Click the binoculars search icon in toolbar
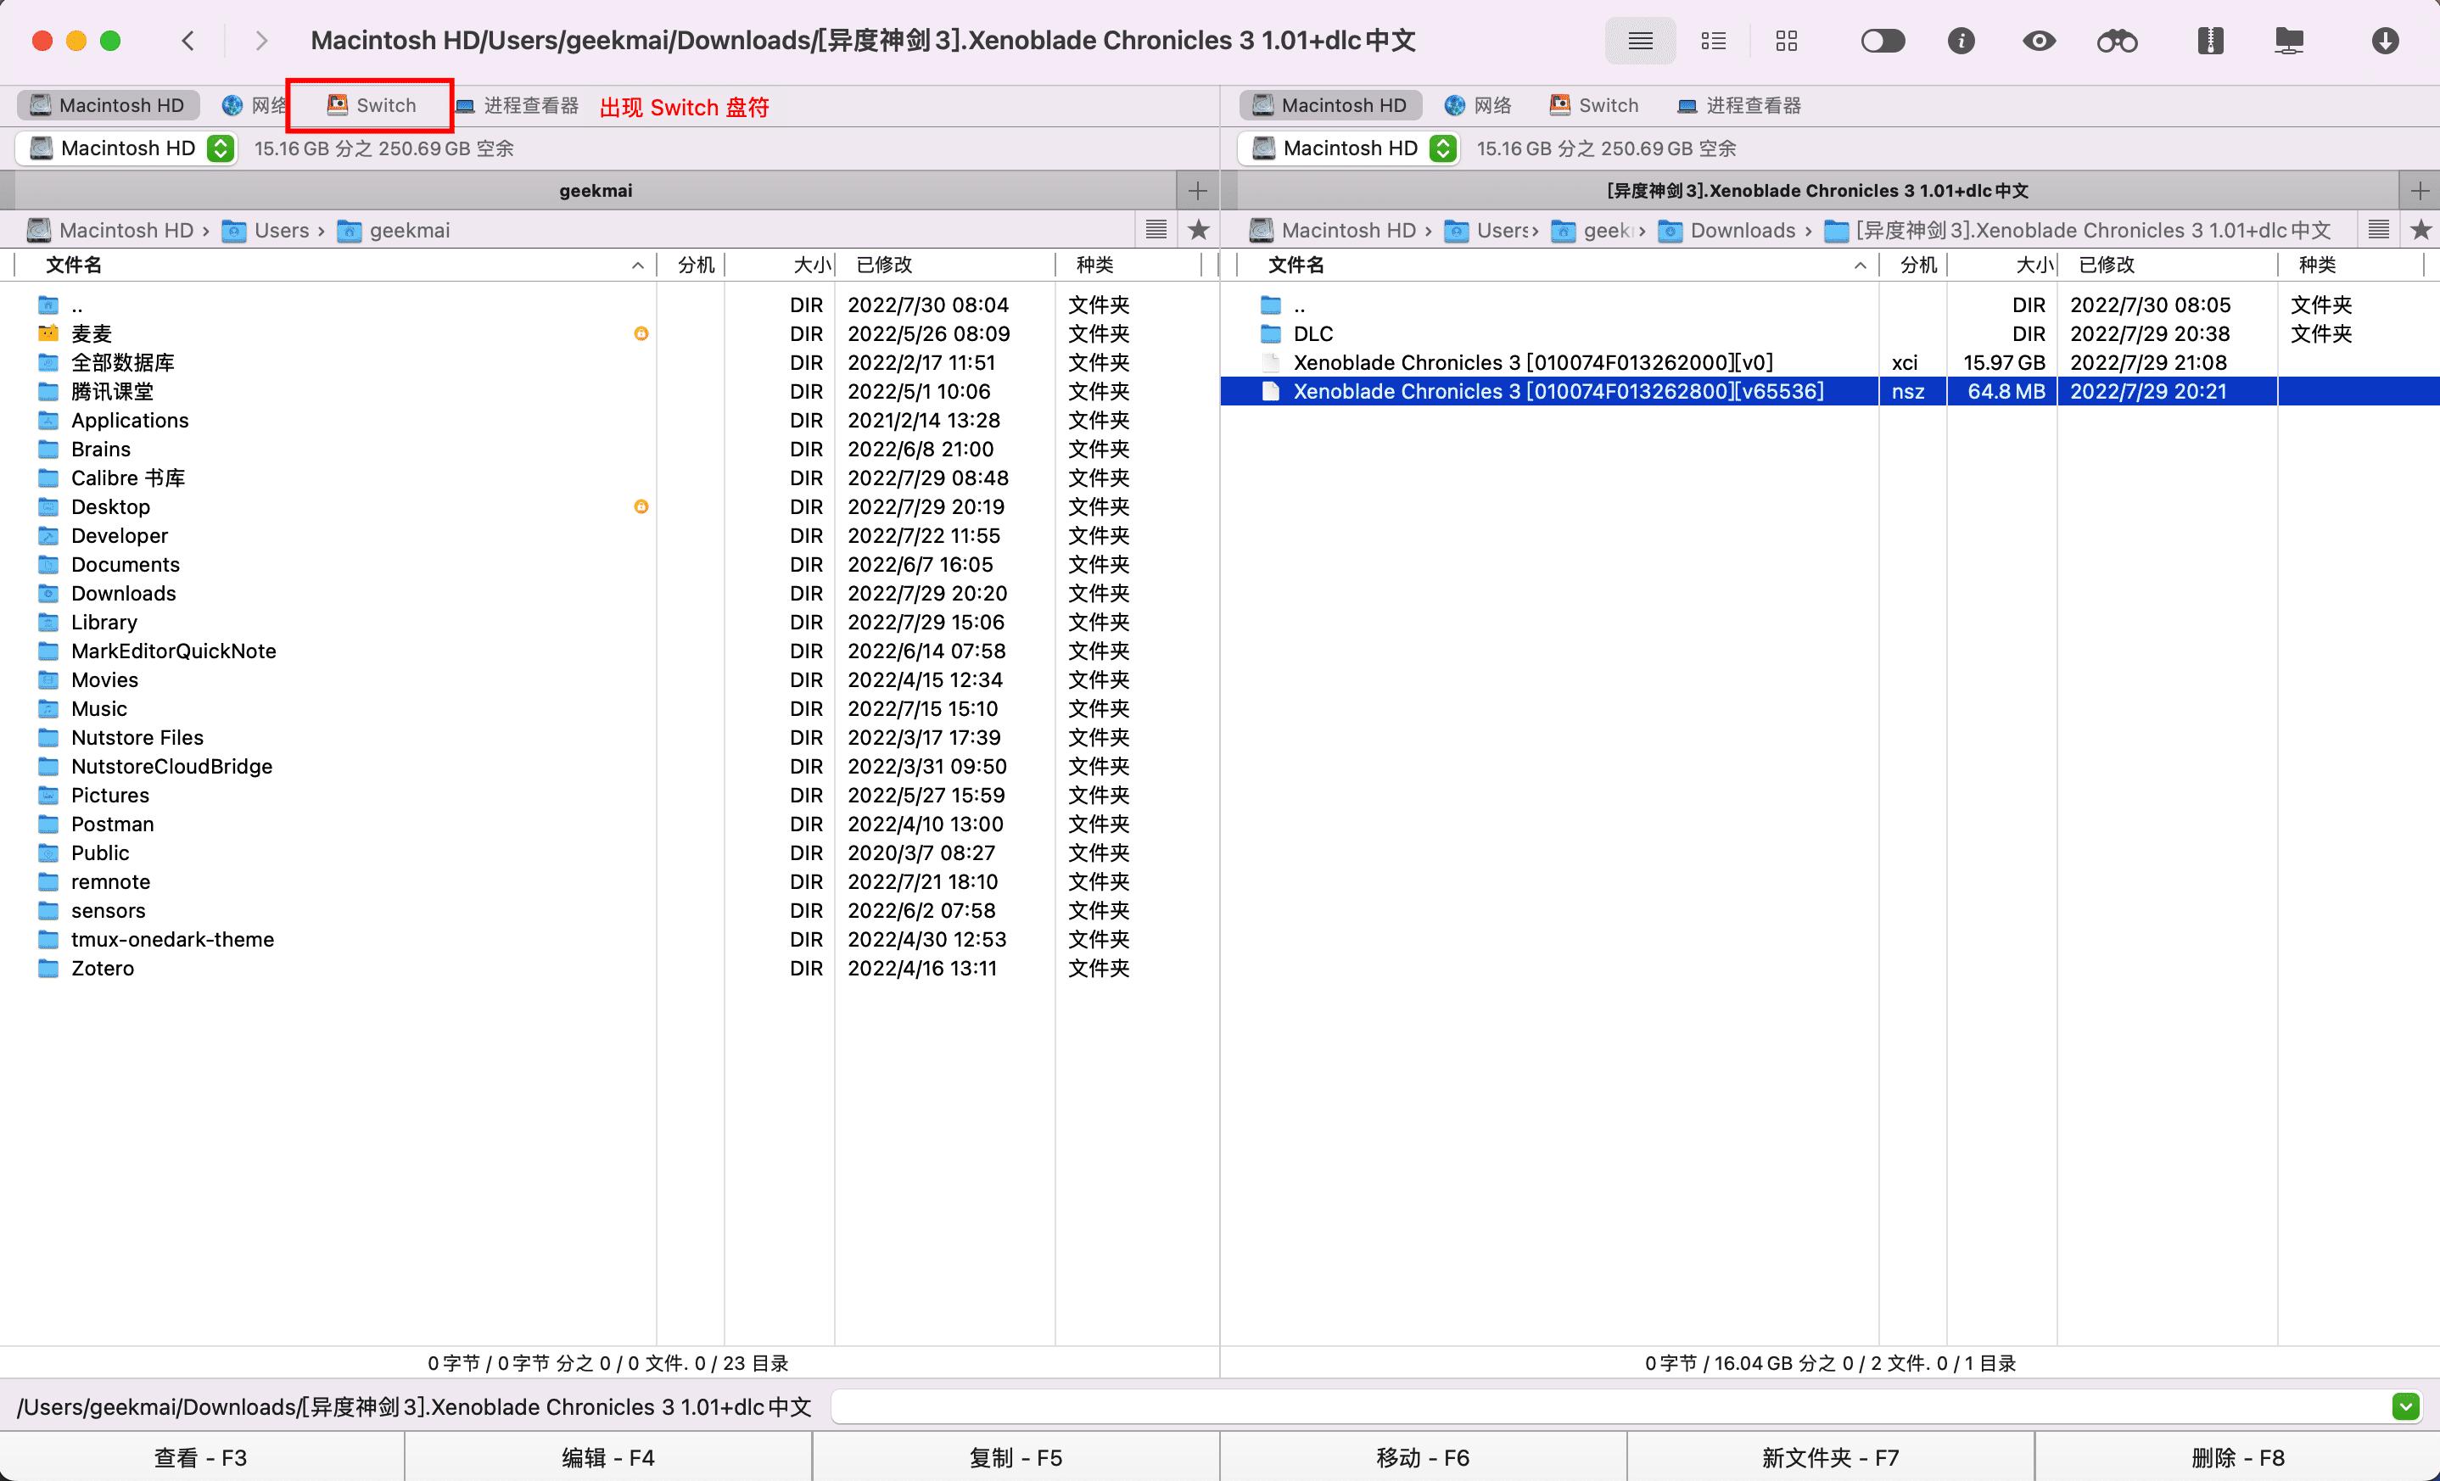Screen dimensions: 2440x1481 (2117, 41)
